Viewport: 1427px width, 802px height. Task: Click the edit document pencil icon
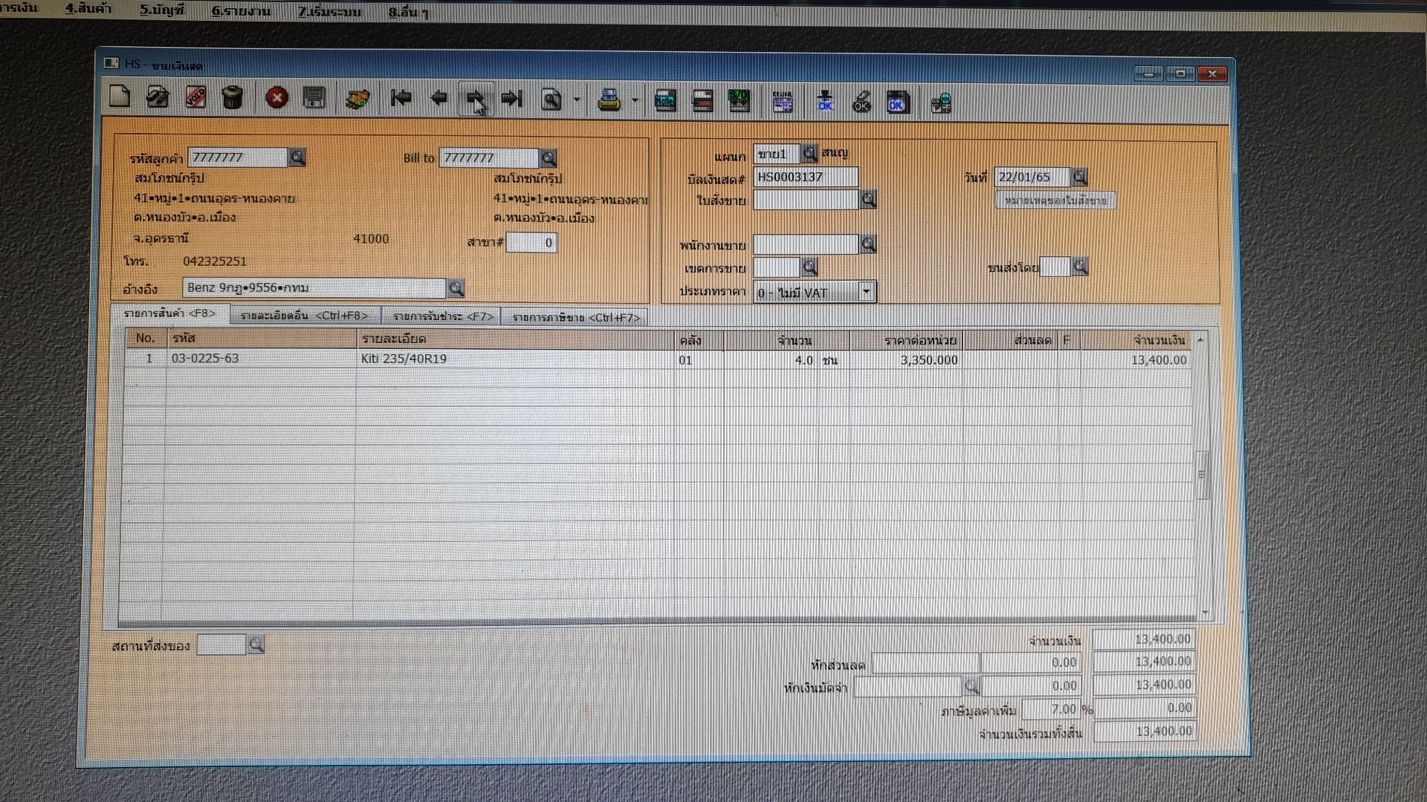(x=158, y=97)
